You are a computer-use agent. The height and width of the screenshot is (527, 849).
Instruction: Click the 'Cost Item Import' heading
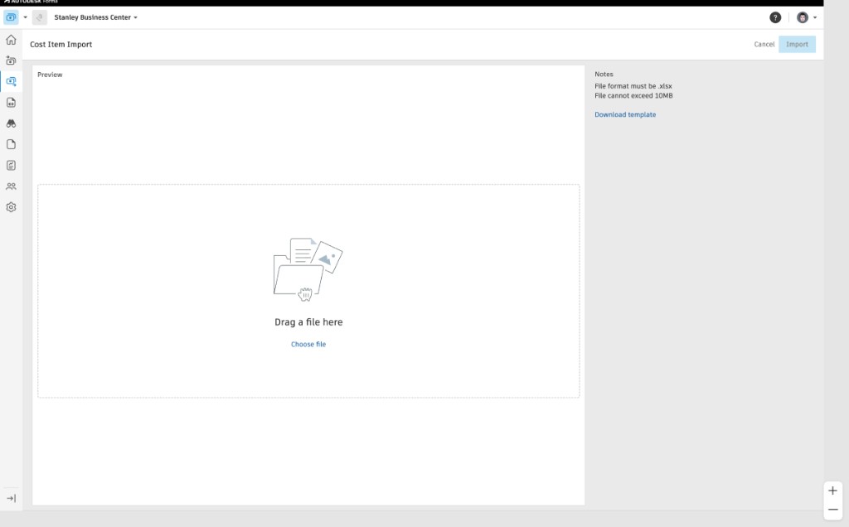coord(61,45)
